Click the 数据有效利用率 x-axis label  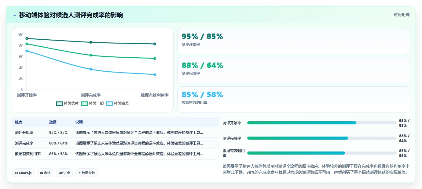[x=155, y=95]
